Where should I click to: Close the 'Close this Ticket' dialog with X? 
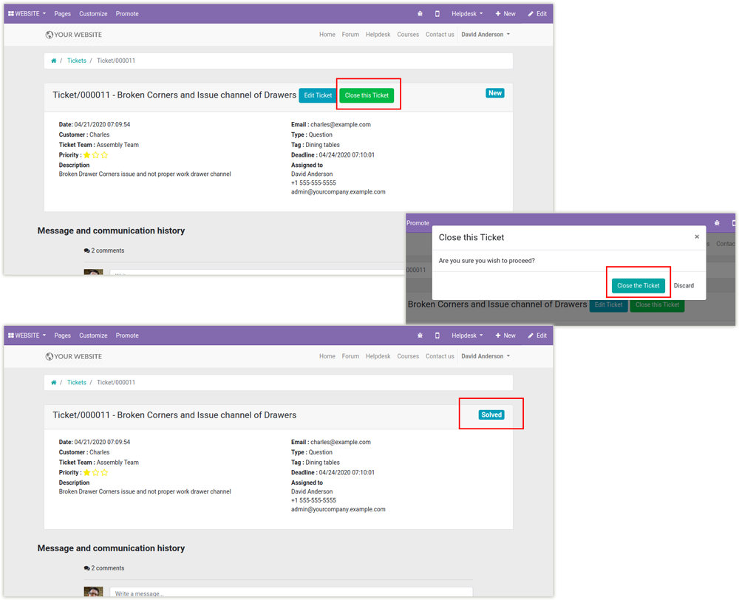(696, 237)
